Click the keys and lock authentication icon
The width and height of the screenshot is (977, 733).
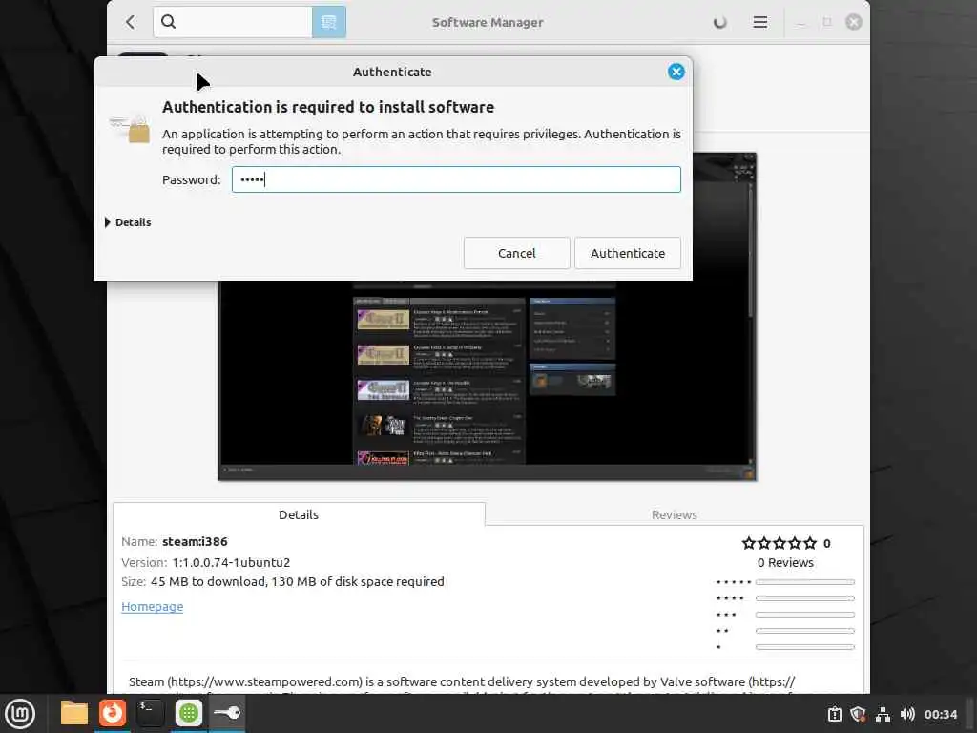click(130, 128)
